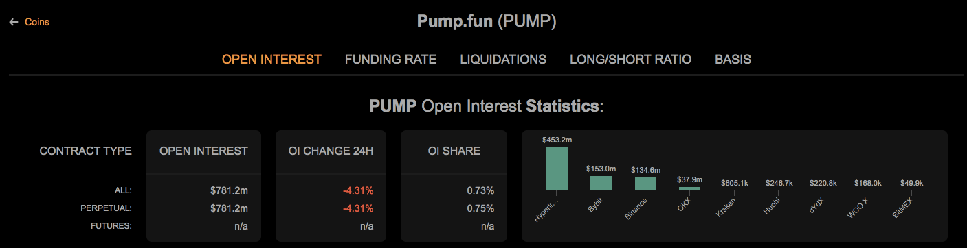This screenshot has height=248, width=967.
Task: Click the Kraken label on chart axis
Action: [726, 207]
